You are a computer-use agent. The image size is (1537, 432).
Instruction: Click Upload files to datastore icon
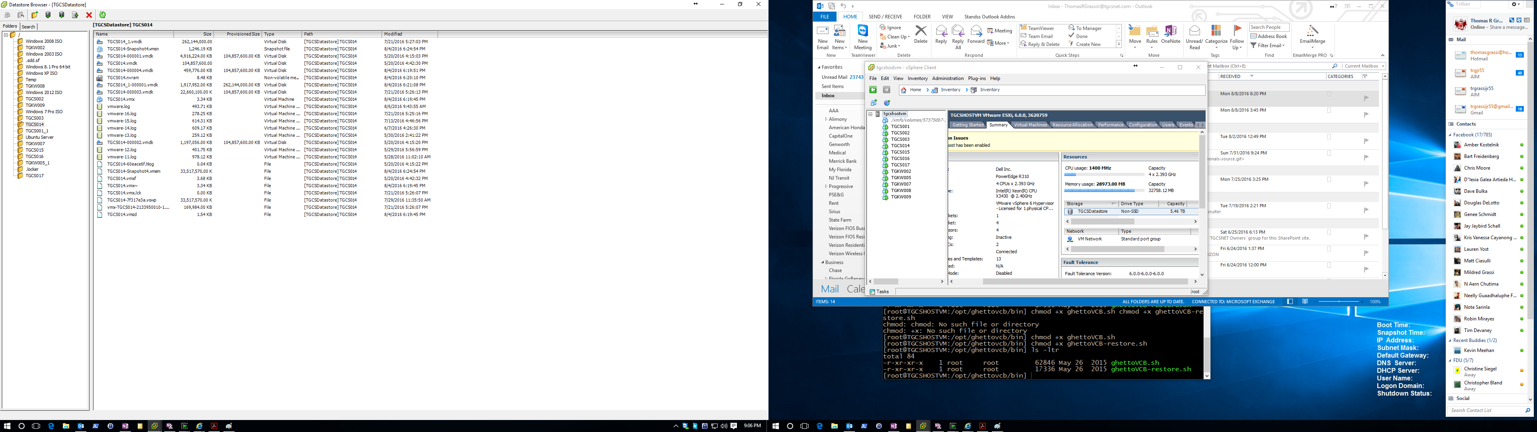tap(48, 15)
